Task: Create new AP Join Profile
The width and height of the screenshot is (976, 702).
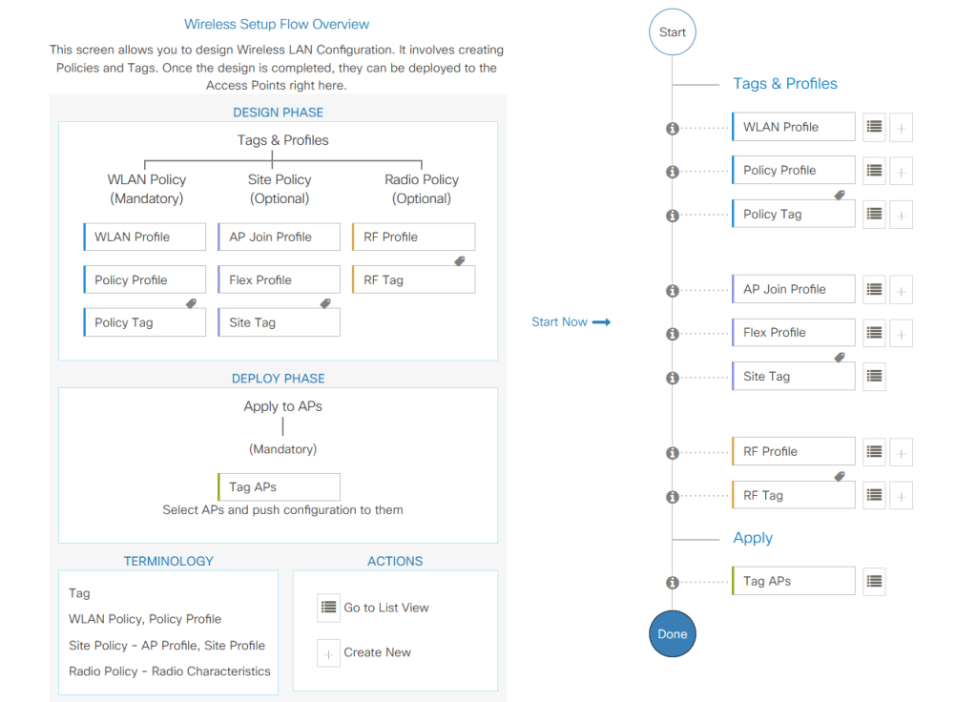Action: 901,290
